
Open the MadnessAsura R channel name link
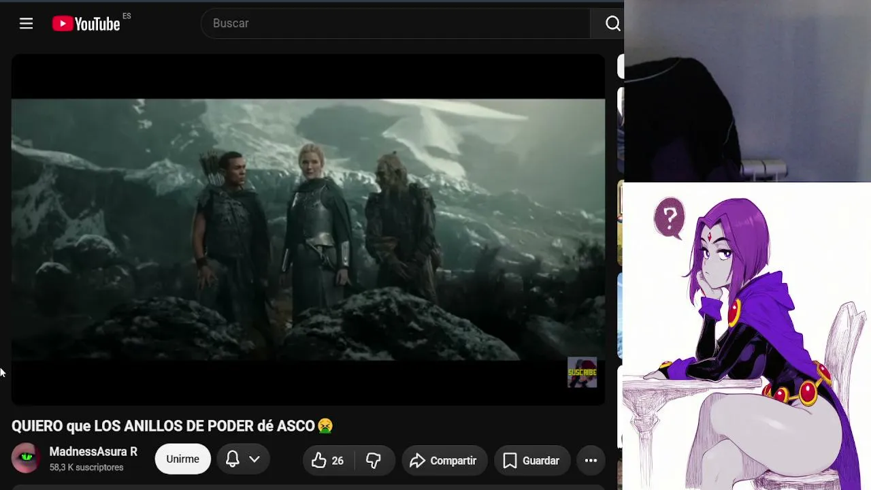point(93,452)
